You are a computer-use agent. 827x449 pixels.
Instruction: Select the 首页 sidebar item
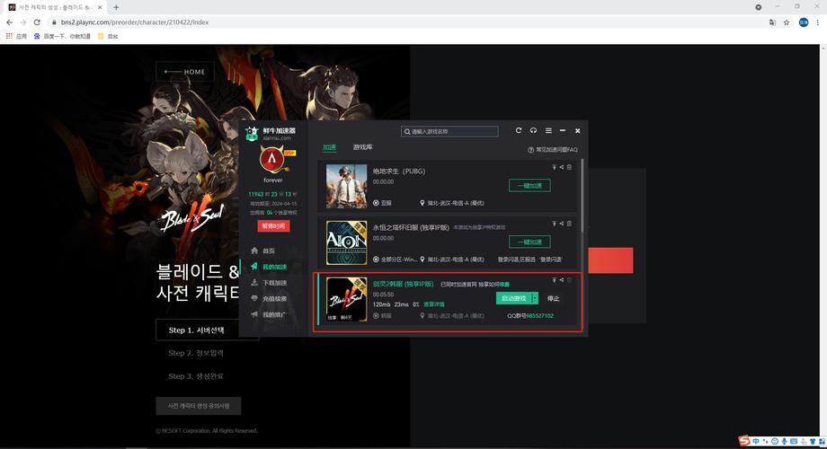click(x=269, y=251)
